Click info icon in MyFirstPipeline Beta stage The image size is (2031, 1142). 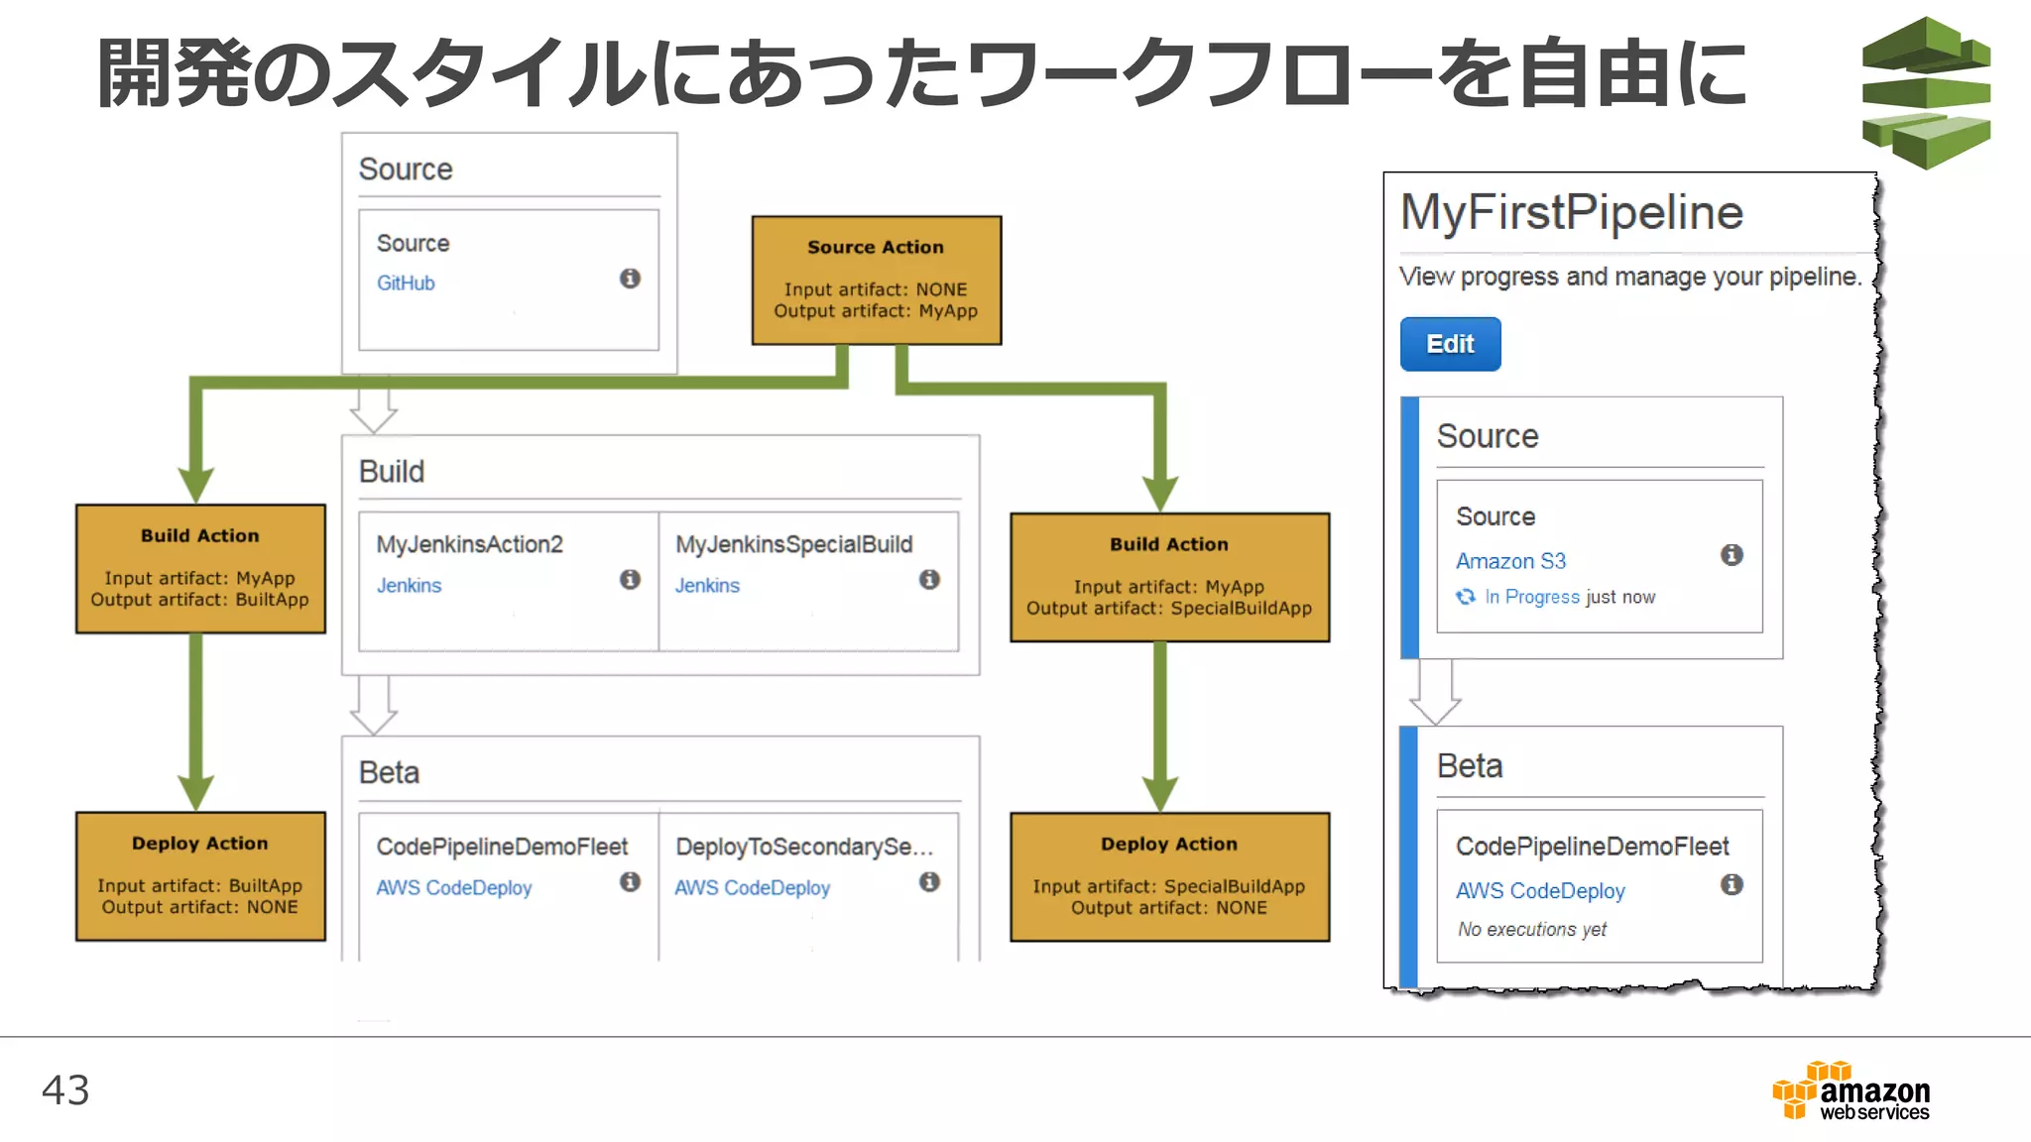click(x=1732, y=884)
